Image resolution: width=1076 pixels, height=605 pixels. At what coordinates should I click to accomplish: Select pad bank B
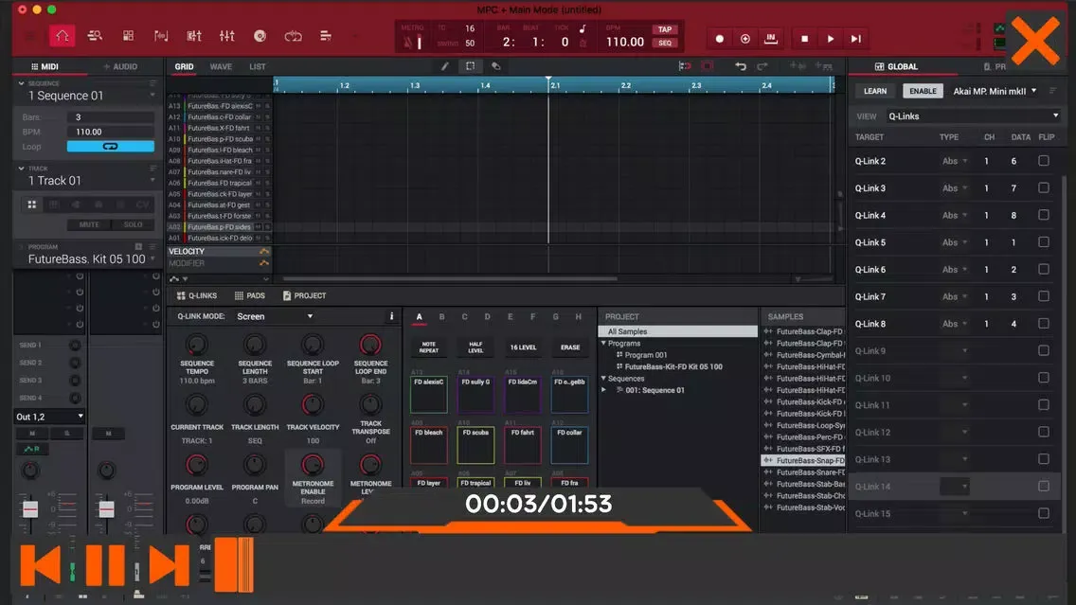click(x=442, y=317)
